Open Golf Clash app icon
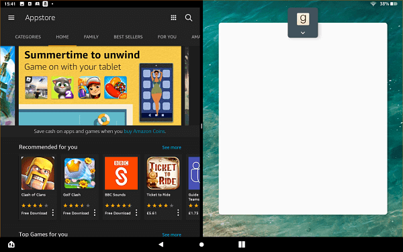The image size is (403, 252). [79, 173]
